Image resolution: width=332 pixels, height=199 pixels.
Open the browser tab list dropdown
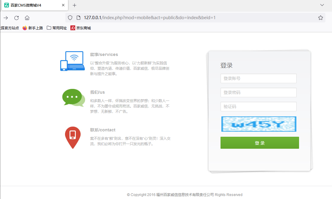[x=322, y=5]
